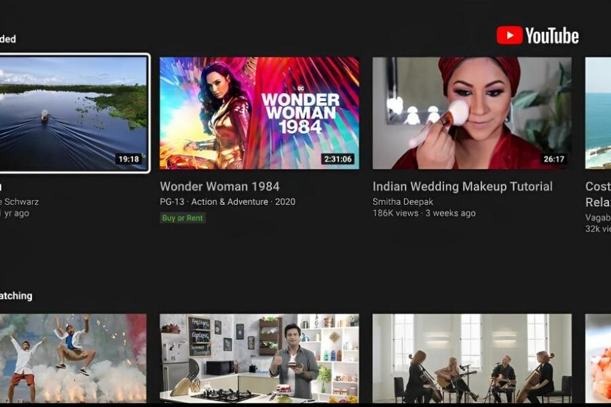Screen dimensions: 611x407
Task: Click the 26:17 duration badge
Action: pos(554,159)
